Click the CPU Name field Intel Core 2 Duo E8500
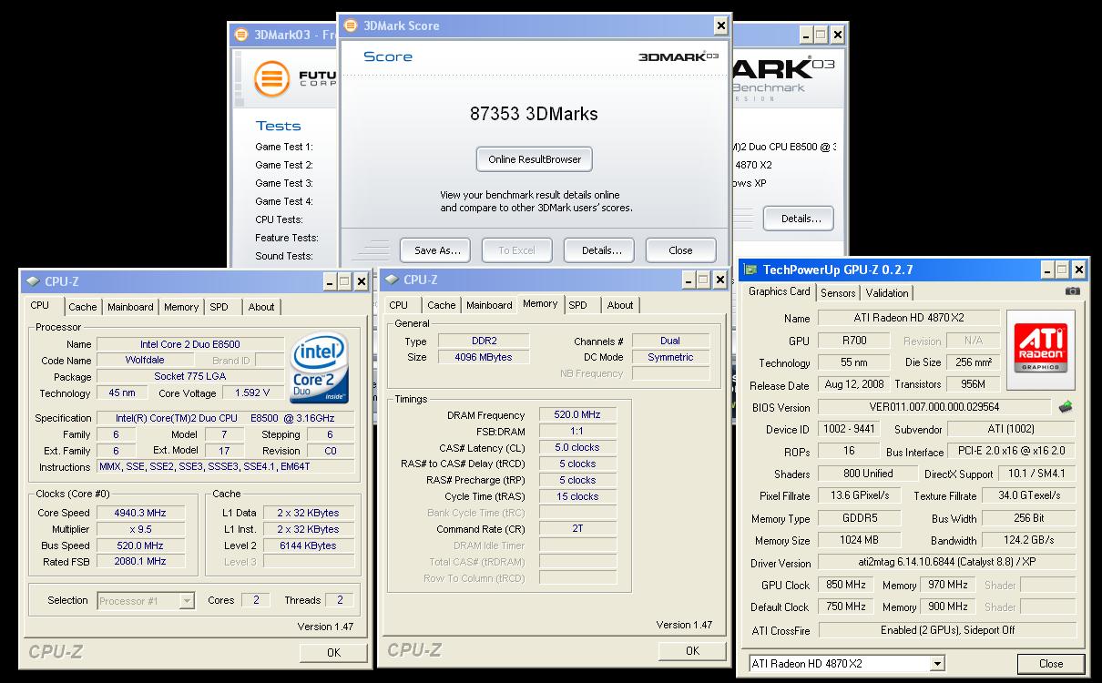This screenshot has height=683, width=1102. (190, 344)
